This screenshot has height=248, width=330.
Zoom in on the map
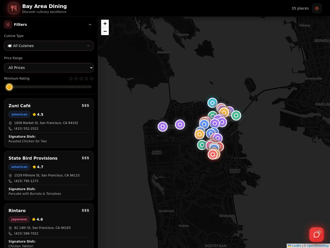click(105, 24)
